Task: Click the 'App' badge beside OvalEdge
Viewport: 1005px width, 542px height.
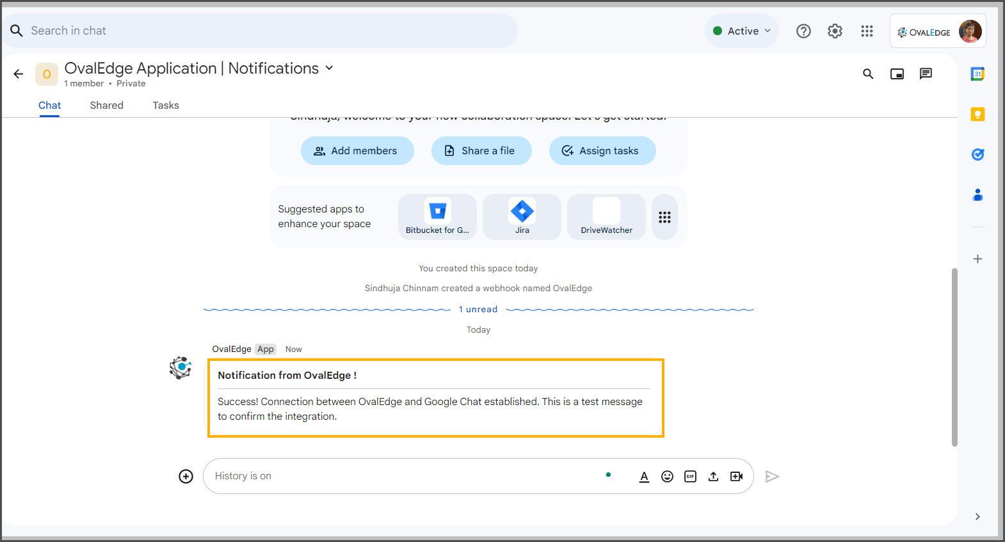Action: pos(266,349)
